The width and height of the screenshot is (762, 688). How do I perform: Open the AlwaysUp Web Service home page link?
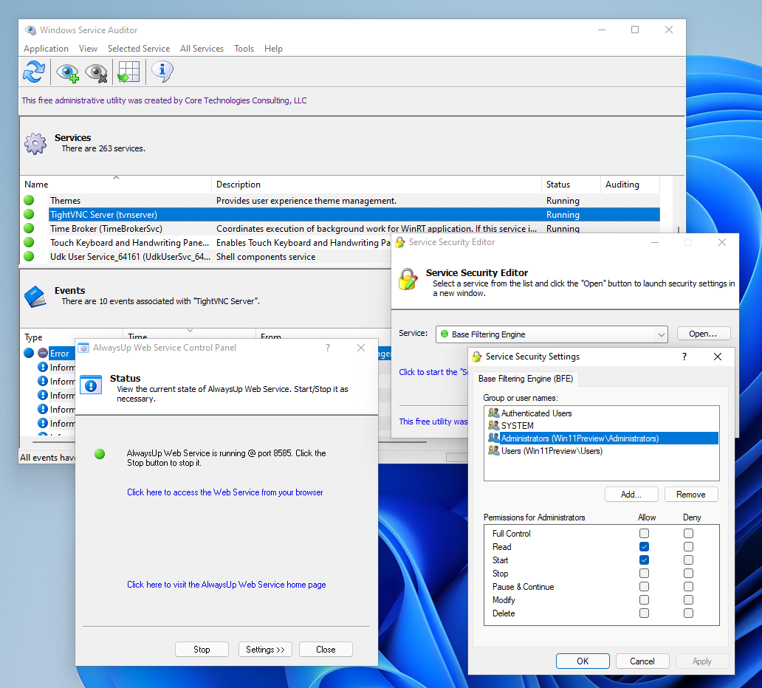pyautogui.click(x=227, y=585)
